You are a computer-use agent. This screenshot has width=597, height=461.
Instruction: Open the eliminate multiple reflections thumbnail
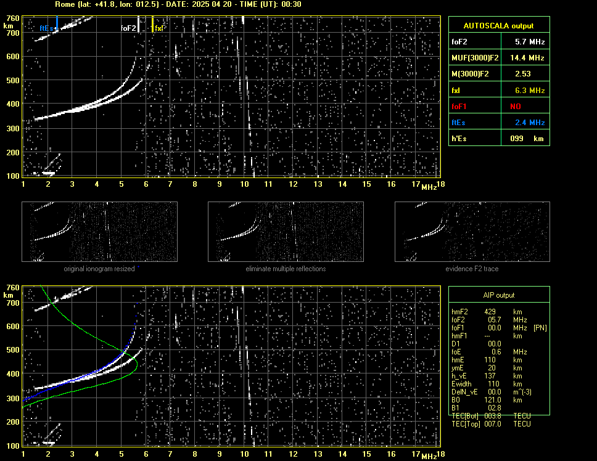pos(286,232)
